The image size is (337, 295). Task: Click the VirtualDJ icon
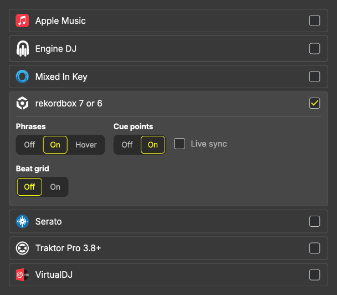(x=22, y=274)
